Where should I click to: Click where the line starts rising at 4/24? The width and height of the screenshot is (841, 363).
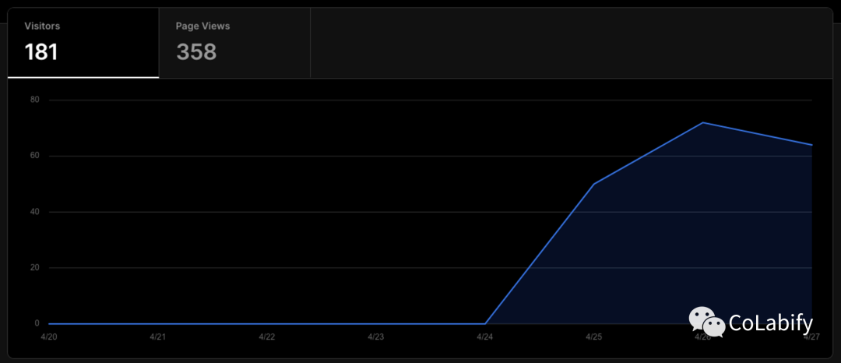click(x=484, y=323)
